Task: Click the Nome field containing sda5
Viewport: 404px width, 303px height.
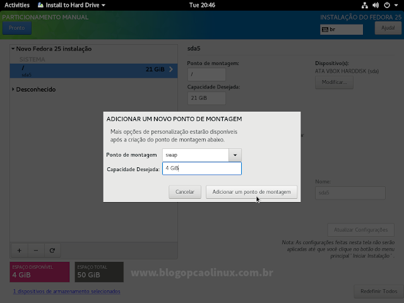Action: coord(350,193)
